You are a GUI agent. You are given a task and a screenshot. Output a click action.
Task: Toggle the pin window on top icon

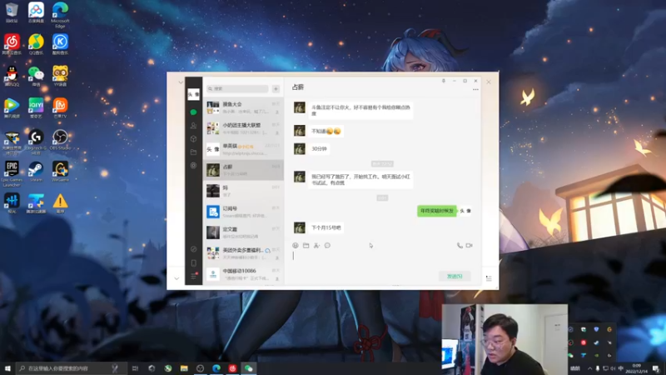click(444, 81)
